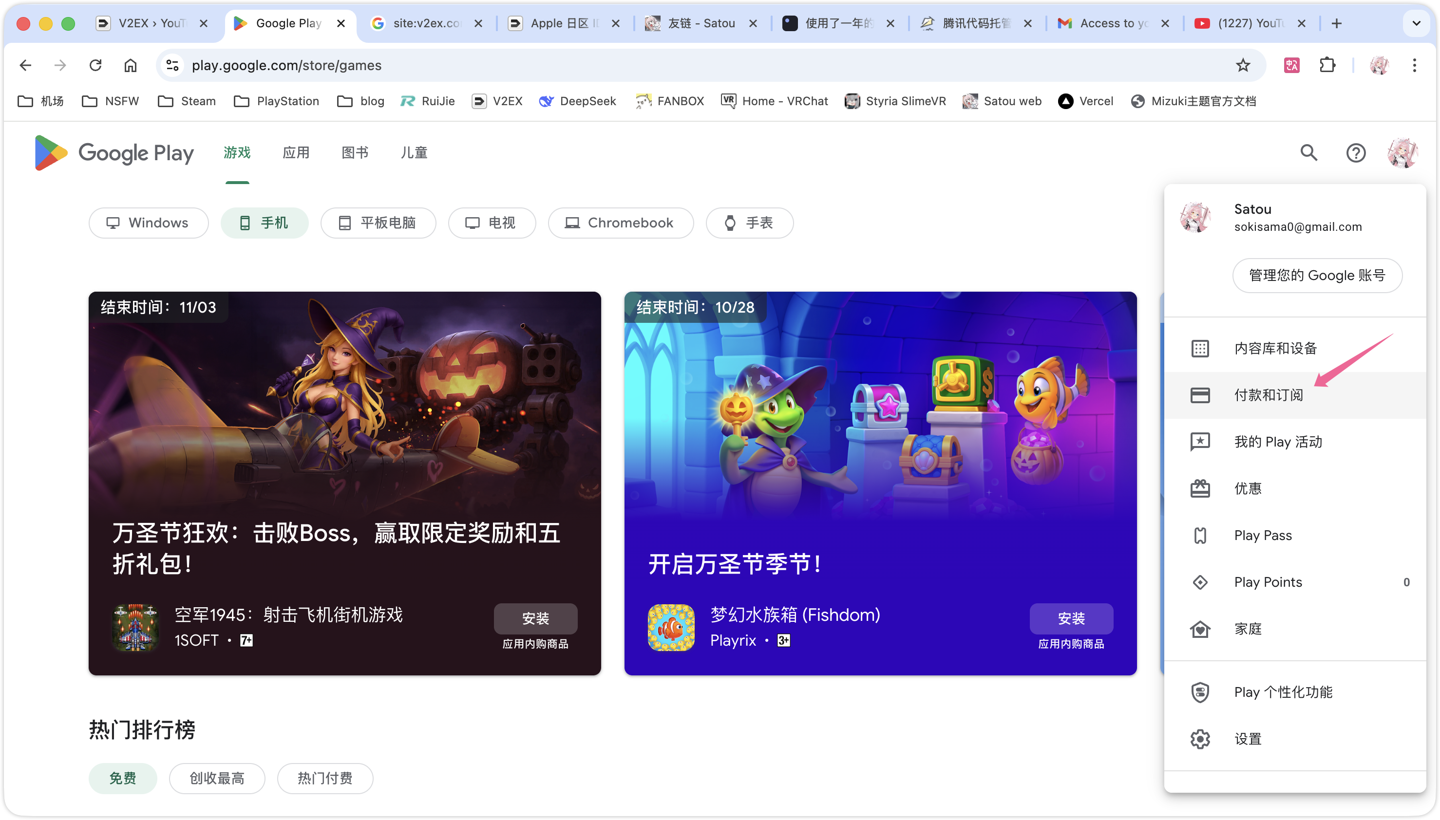Expand the tab search dropdown arrow
1440x820 pixels.
1416,23
